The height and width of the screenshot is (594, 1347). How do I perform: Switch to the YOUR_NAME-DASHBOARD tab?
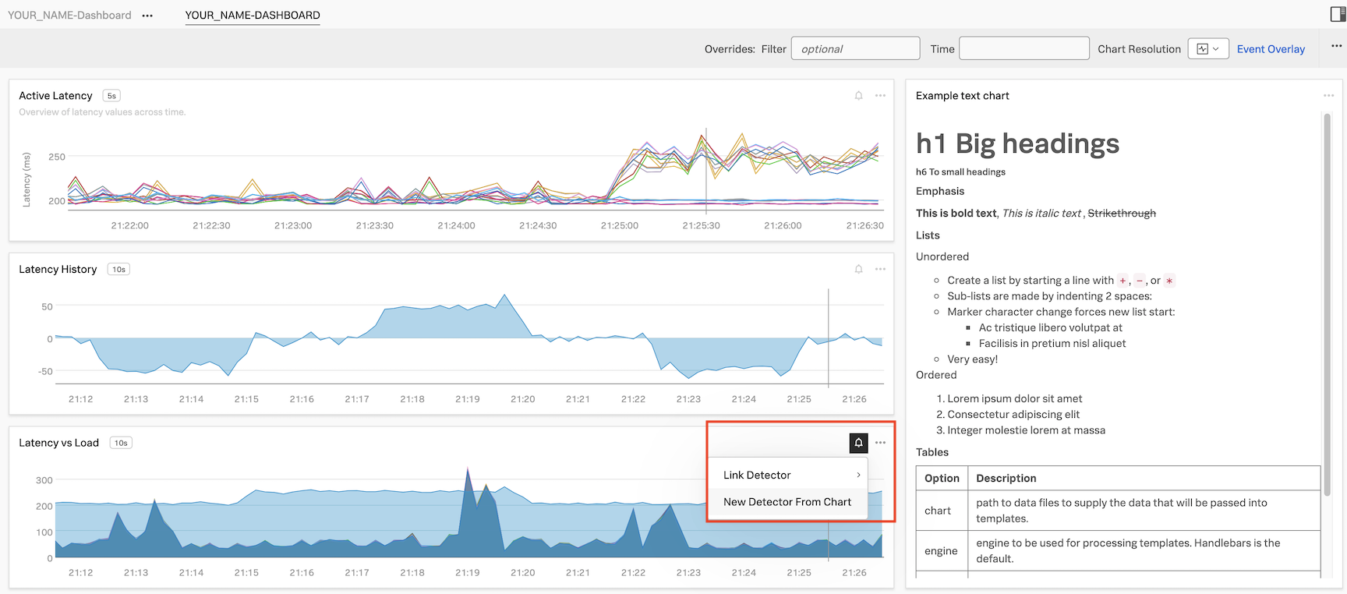point(253,15)
